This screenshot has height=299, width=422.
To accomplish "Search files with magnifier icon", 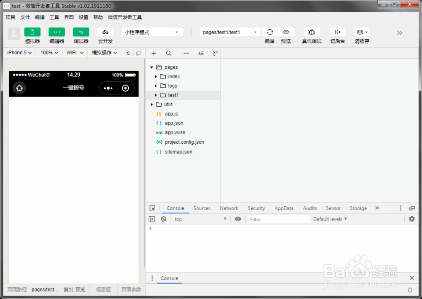I will click(168, 53).
